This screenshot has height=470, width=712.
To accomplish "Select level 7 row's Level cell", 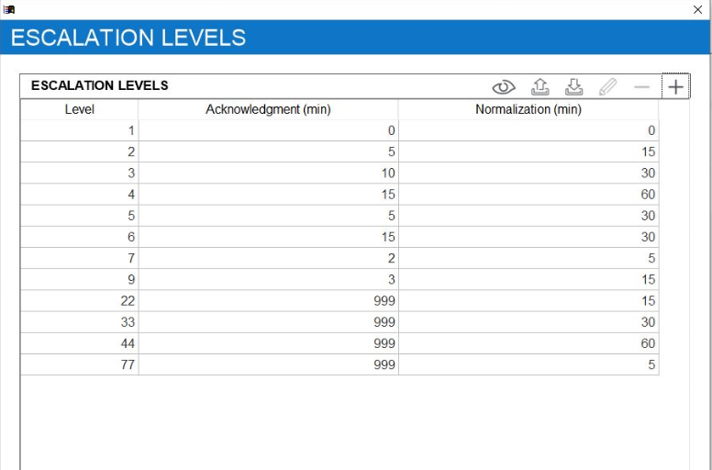I will pyautogui.click(x=79, y=259).
